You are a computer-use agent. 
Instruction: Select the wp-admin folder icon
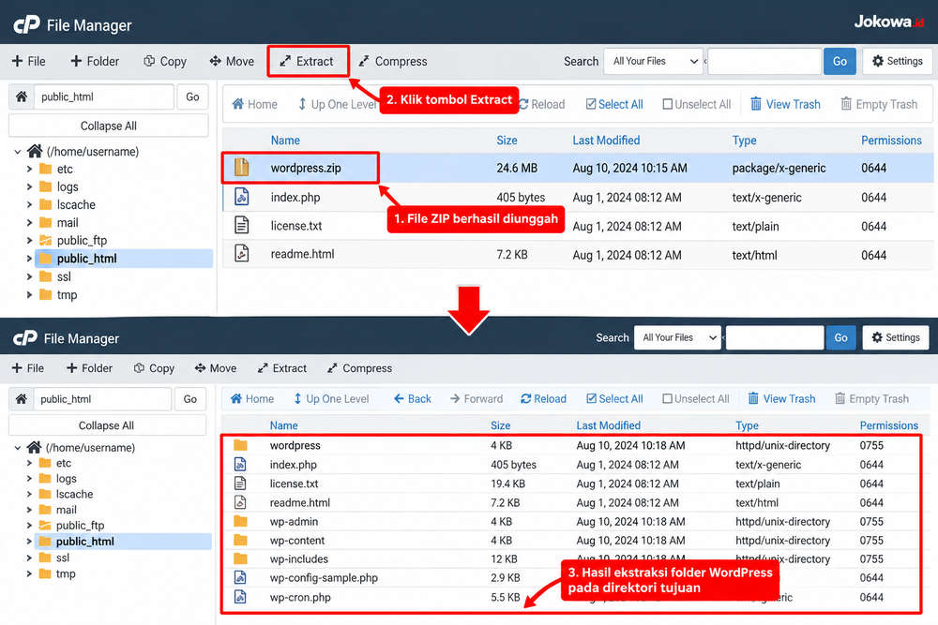pos(240,521)
